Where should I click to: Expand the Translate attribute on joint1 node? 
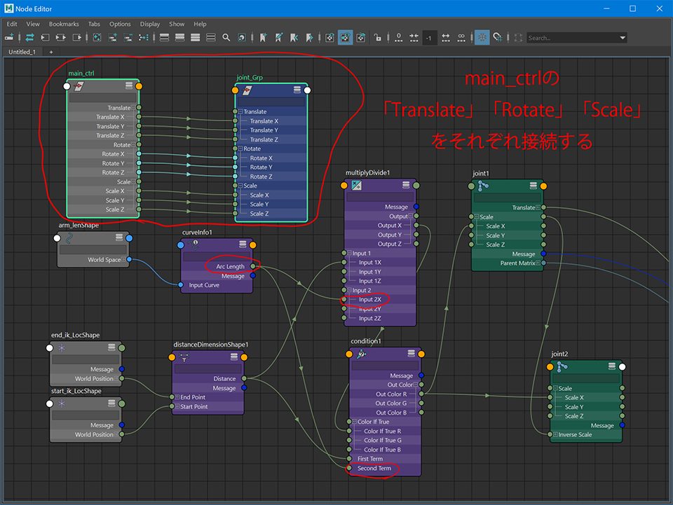pyautogui.click(x=538, y=207)
